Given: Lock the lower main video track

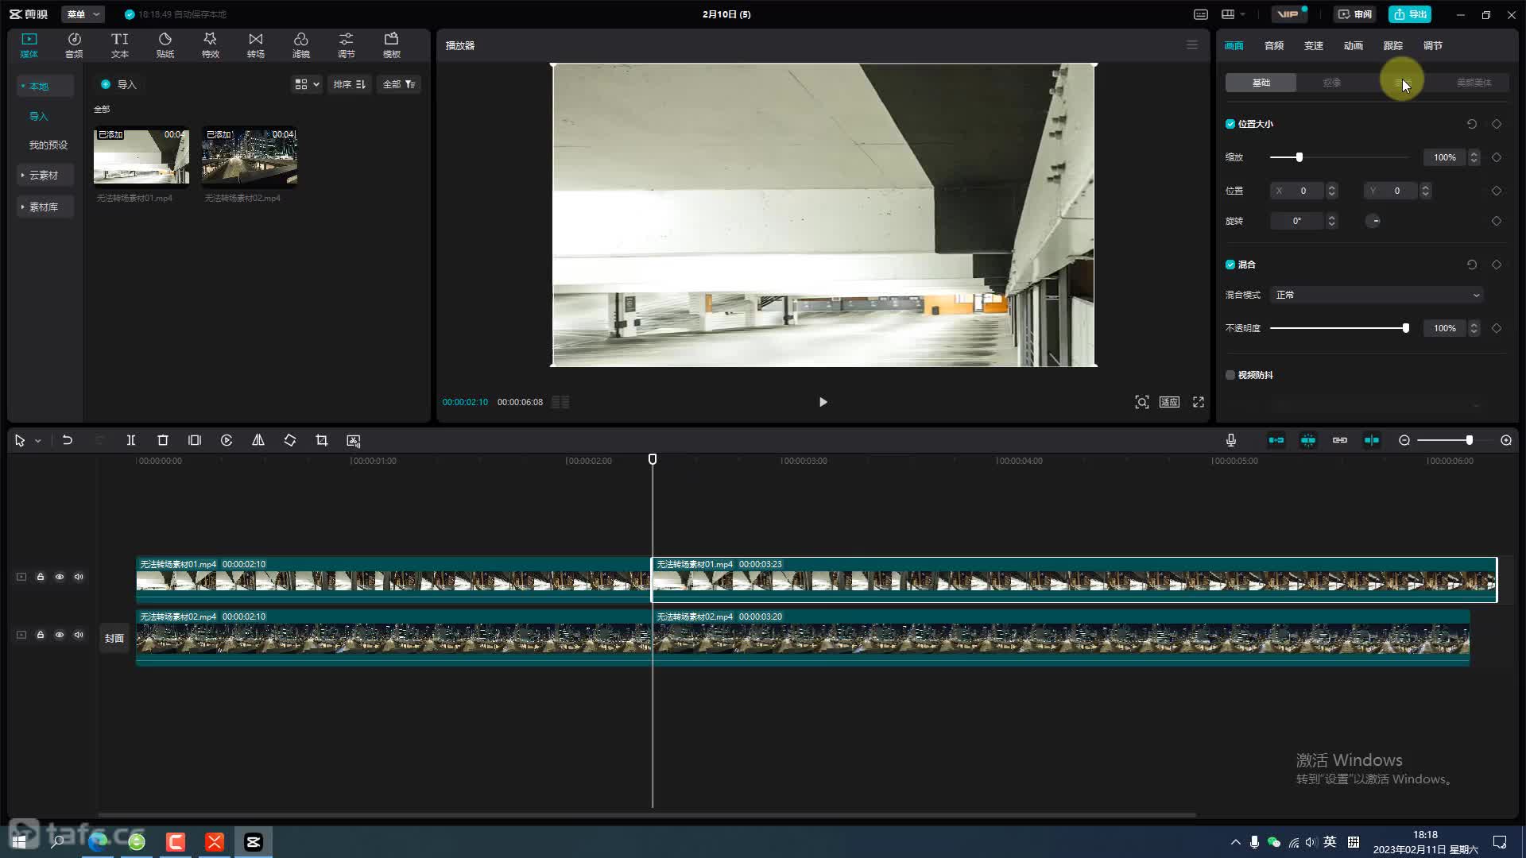Looking at the screenshot, I should (41, 635).
